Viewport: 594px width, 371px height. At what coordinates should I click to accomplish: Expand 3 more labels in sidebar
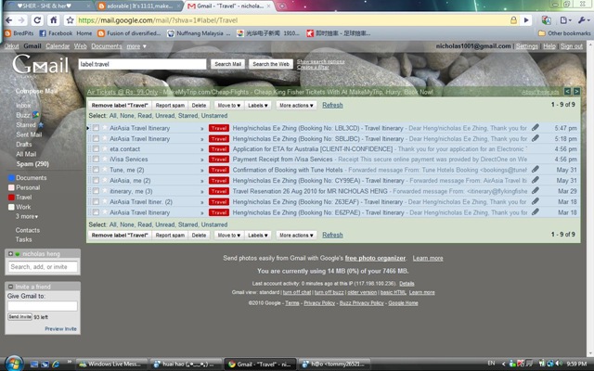(x=27, y=216)
